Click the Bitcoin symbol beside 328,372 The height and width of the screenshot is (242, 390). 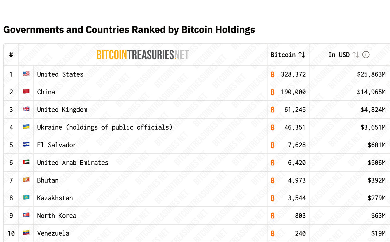273,74
